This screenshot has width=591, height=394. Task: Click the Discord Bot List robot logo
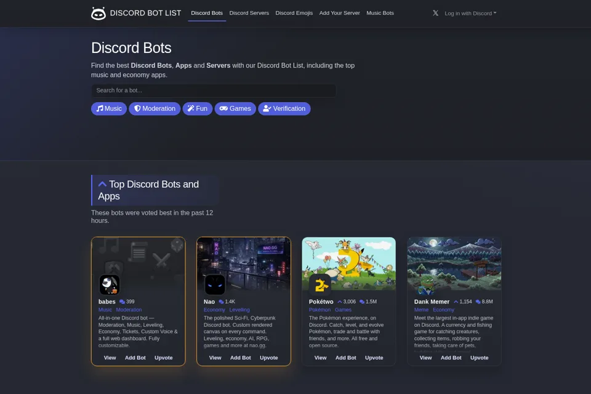(x=98, y=13)
